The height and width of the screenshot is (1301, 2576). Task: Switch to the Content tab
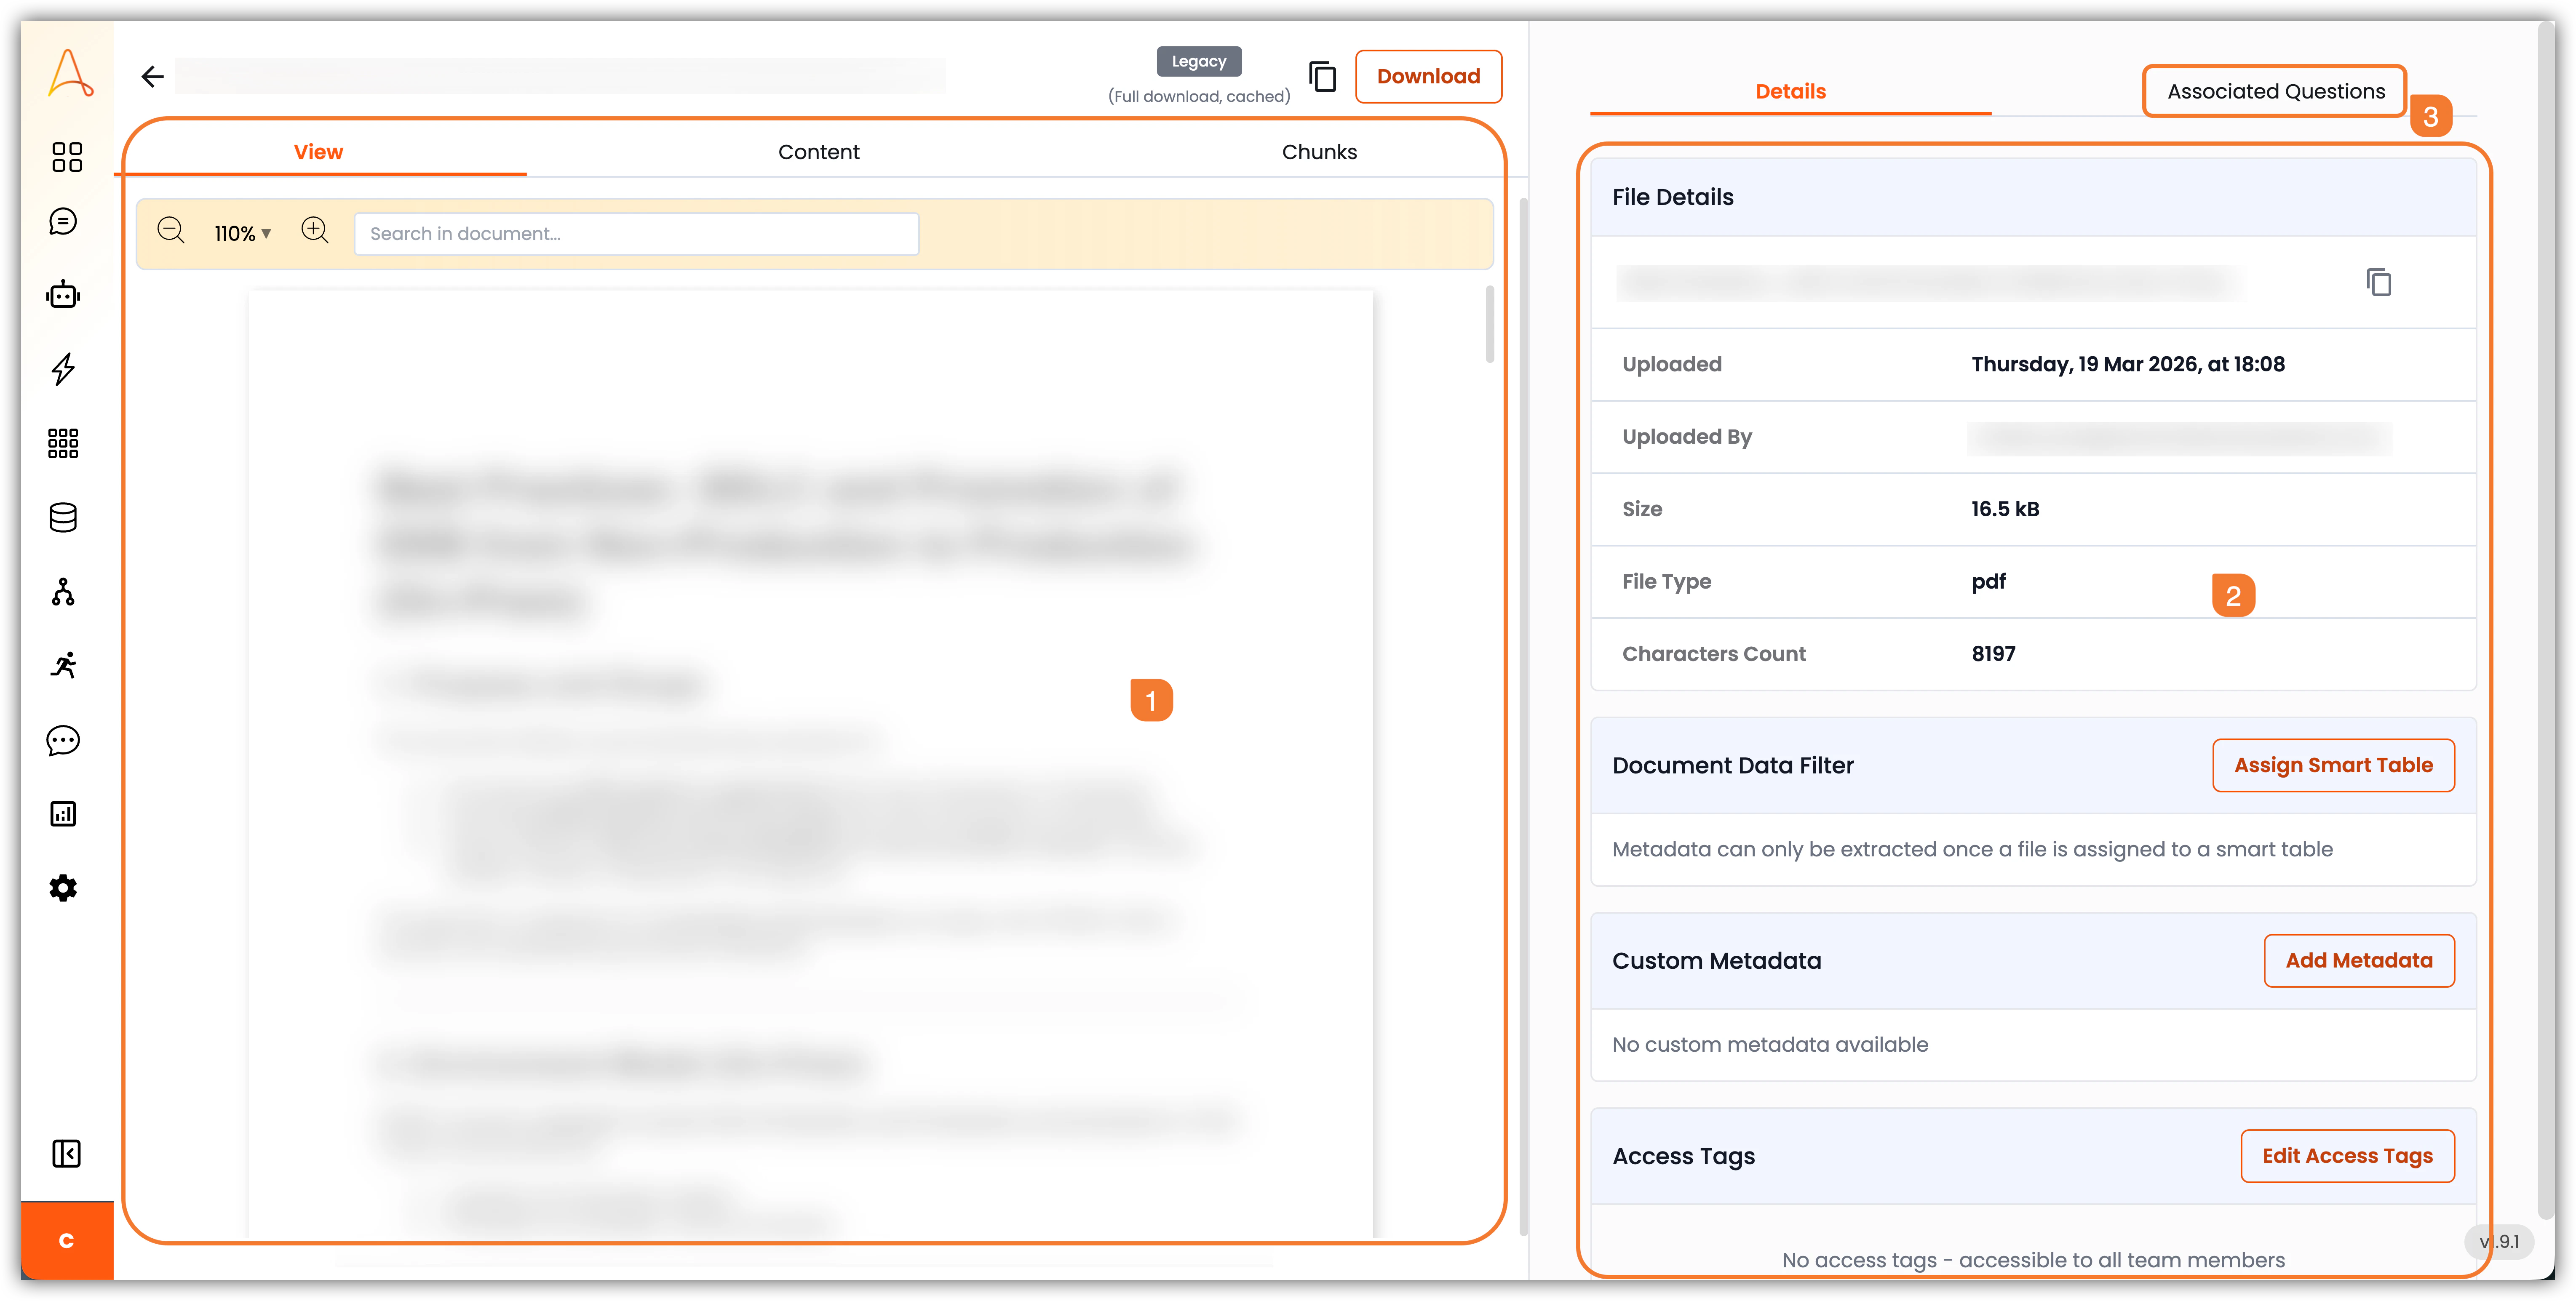point(818,151)
